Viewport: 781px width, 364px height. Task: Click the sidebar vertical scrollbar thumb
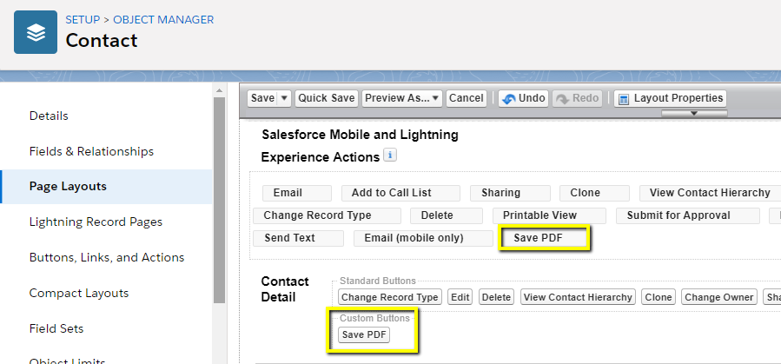coord(219,200)
